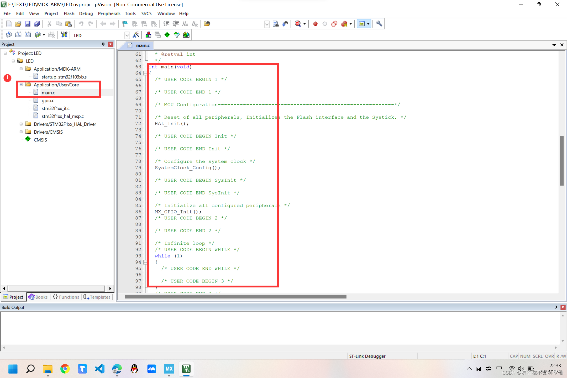Open Configuration wrench icon
Viewport: 567px width, 378px height.
tap(379, 24)
